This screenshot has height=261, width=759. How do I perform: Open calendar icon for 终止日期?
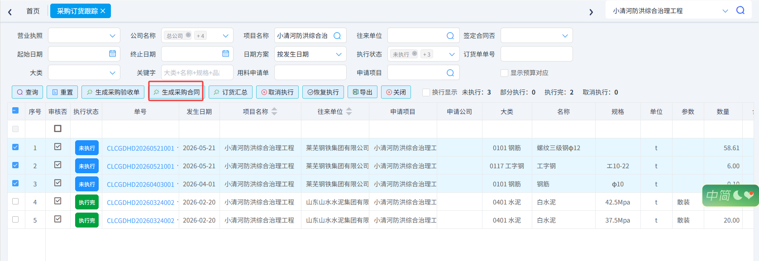[x=226, y=53]
